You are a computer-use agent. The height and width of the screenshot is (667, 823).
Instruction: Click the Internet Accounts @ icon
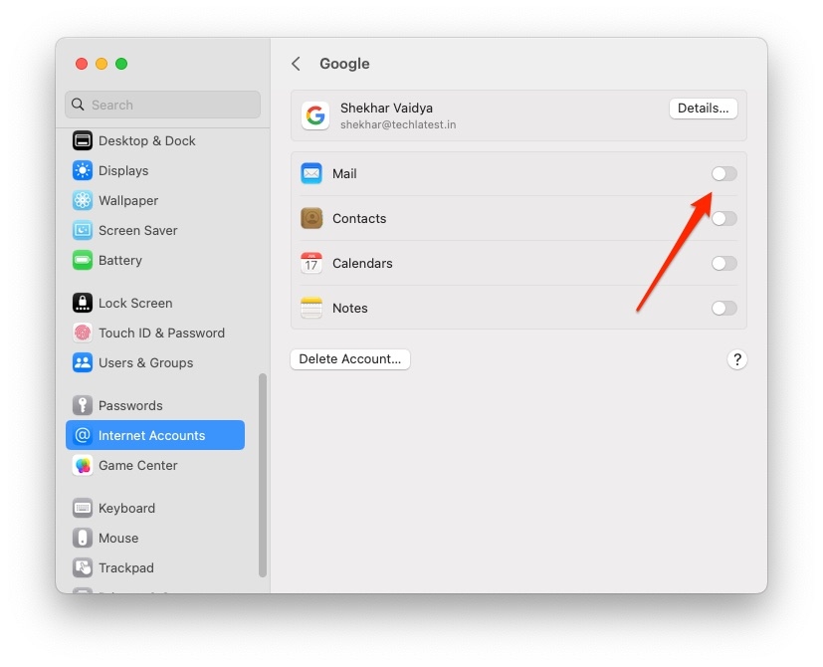83,435
